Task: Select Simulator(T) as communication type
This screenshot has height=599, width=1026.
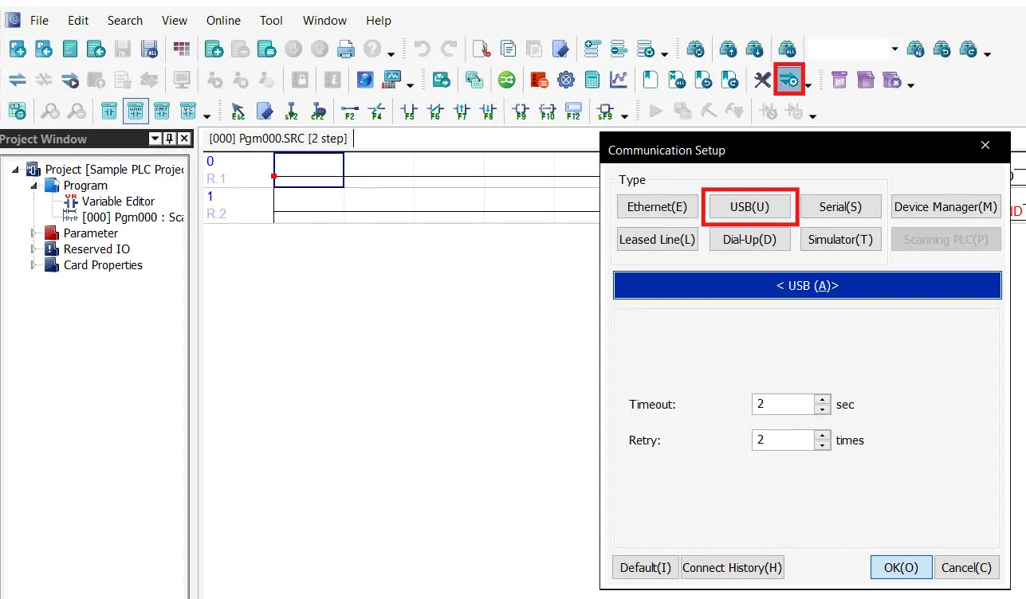Action: point(840,239)
